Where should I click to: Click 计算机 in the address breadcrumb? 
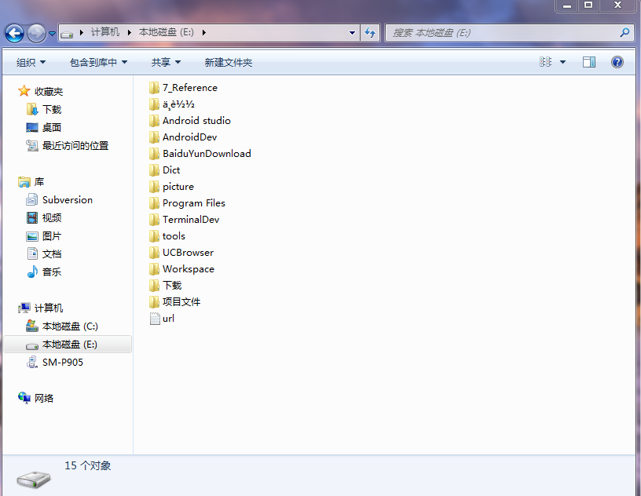105,32
